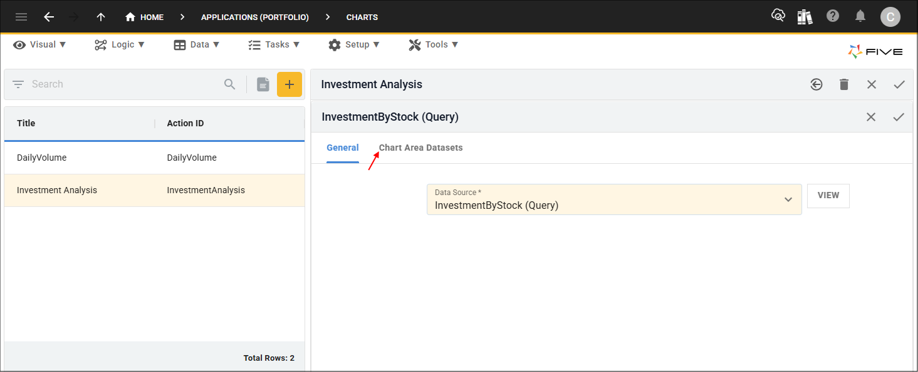Open the library books icon
This screenshot has height=372, width=918.
click(x=805, y=17)
